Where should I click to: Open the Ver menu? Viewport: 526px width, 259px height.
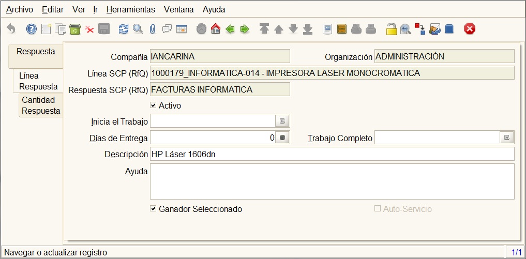[79, 10]
